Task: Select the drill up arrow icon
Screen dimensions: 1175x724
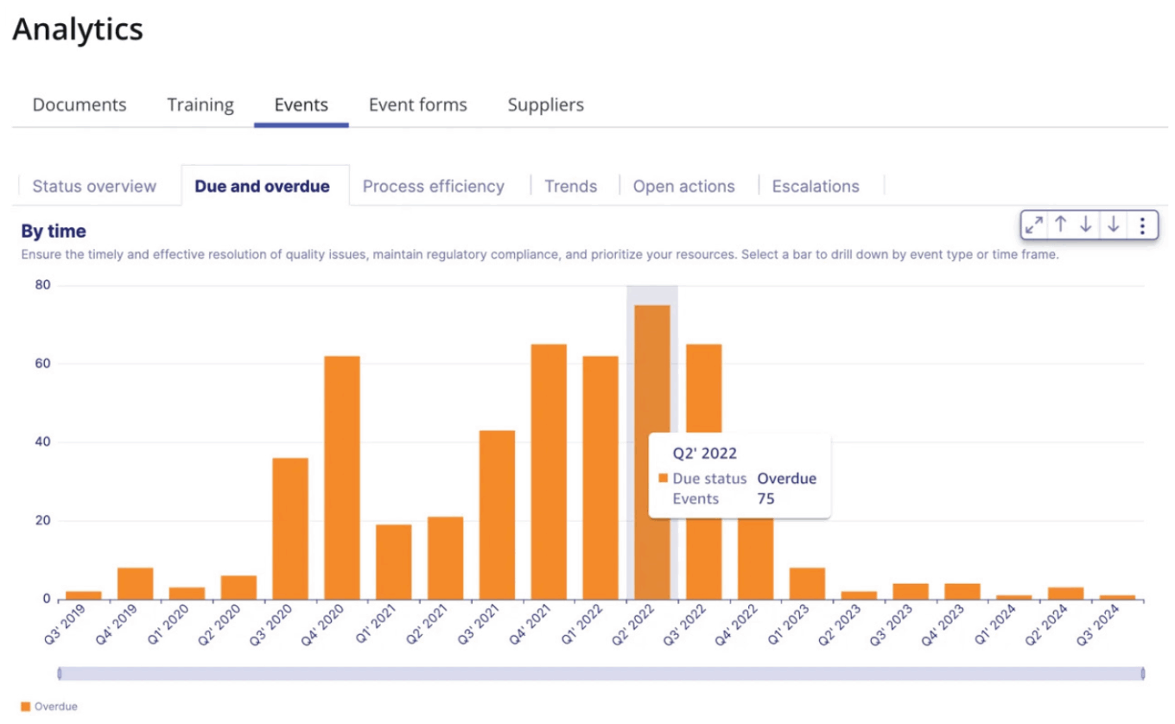Action: point(1061,225)
